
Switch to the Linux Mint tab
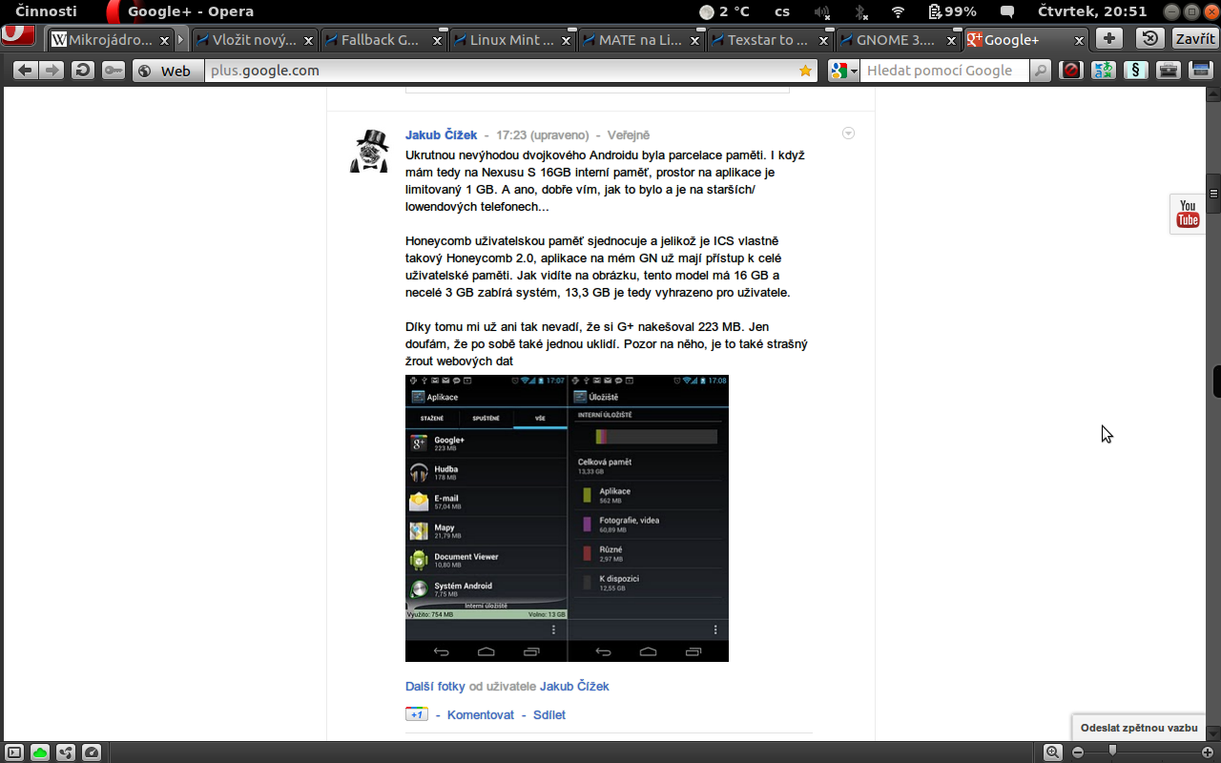(x=513, y=40)
